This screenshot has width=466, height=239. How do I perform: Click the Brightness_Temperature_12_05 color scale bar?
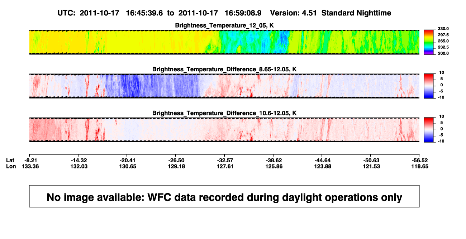(x=429, y=42)
